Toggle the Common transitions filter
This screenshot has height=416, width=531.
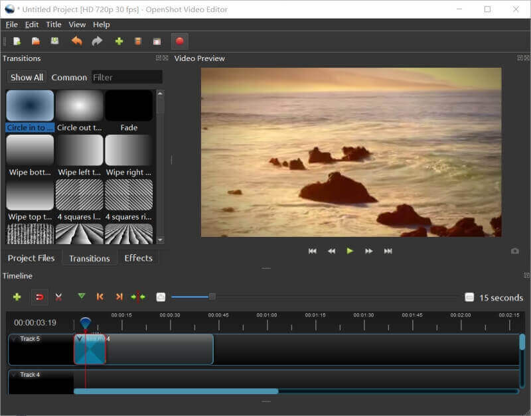[x=69, y=78]
